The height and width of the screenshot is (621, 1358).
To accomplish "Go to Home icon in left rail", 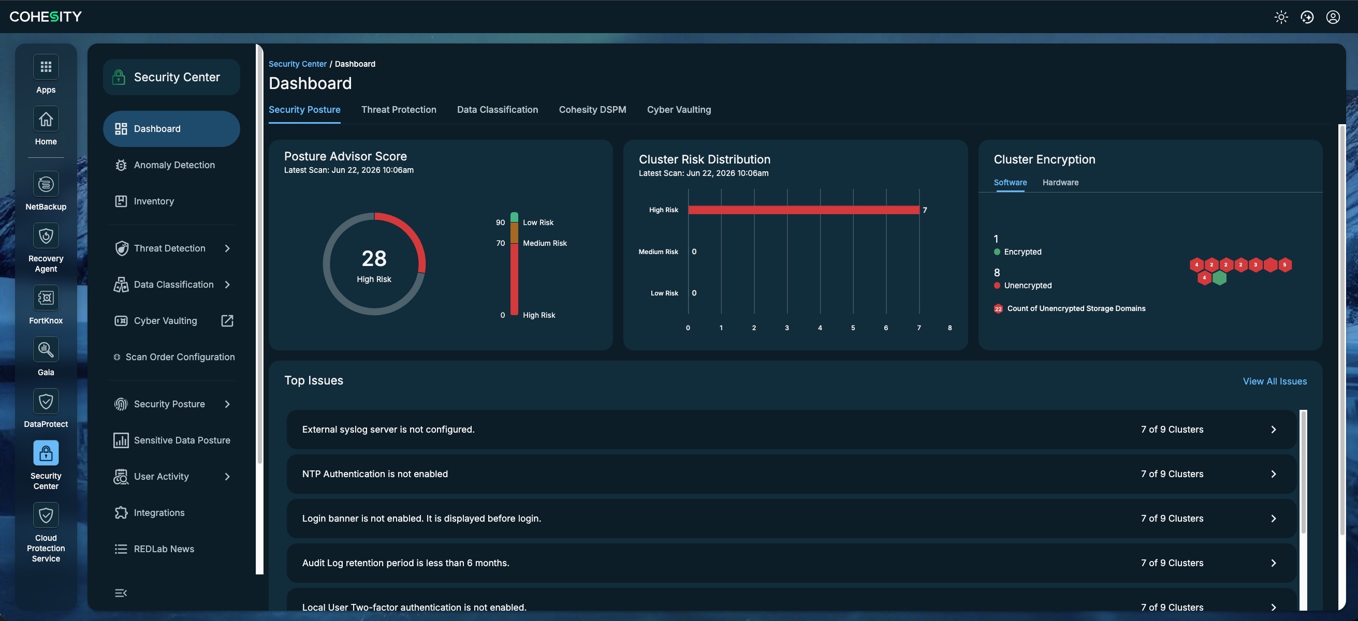I will coord(46,119).
